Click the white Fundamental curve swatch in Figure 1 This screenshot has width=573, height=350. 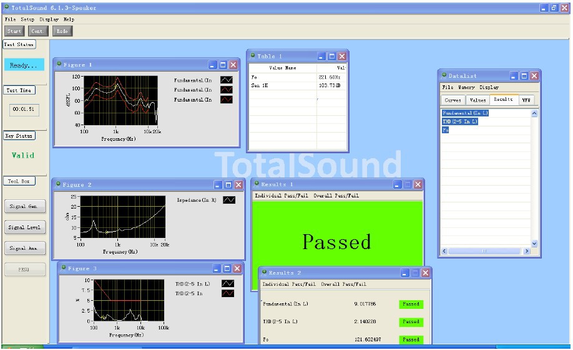[x=227, y=80]
